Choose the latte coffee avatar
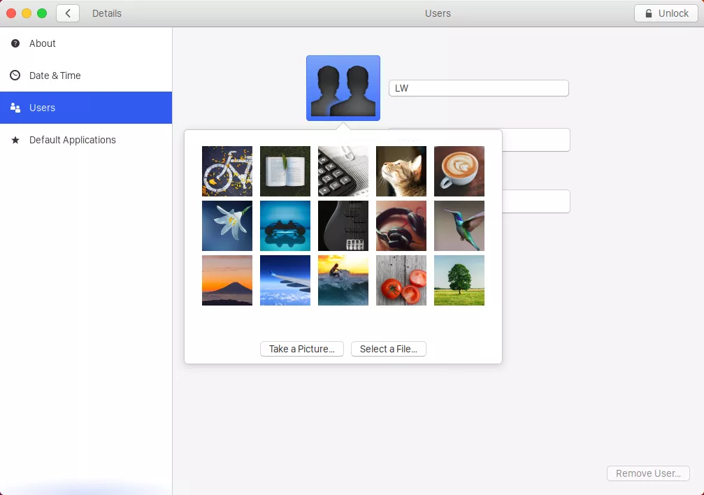The width and height of the screenshot is (704, 495). 459,171
